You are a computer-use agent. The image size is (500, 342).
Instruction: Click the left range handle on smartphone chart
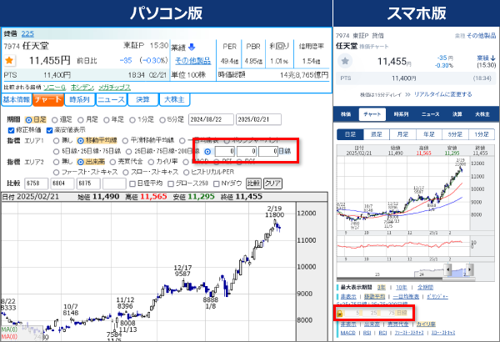[447, 269]
